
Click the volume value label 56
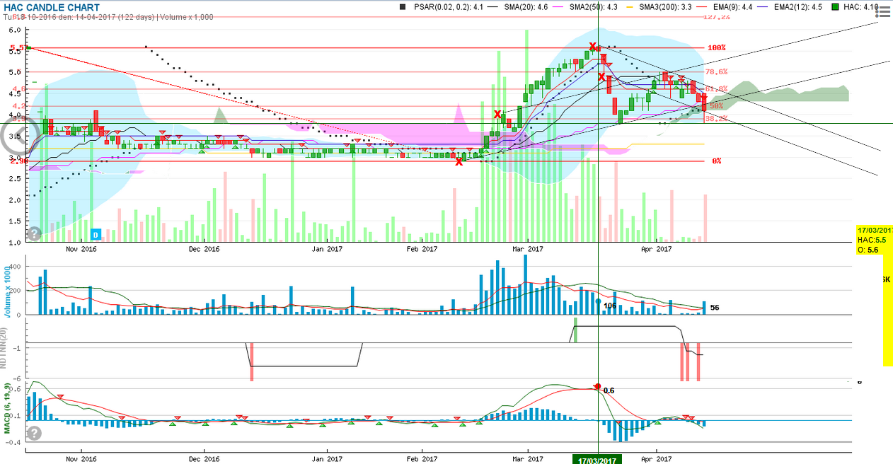click(715, 308)
